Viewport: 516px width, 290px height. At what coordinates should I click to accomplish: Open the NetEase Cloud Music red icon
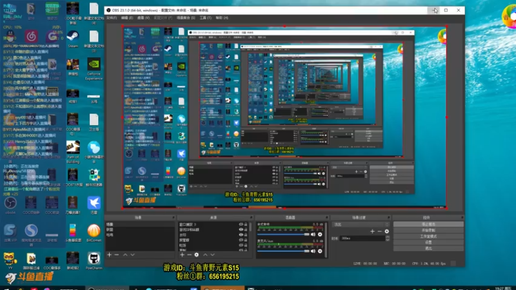pyautogui.click(x=31, y=36)
